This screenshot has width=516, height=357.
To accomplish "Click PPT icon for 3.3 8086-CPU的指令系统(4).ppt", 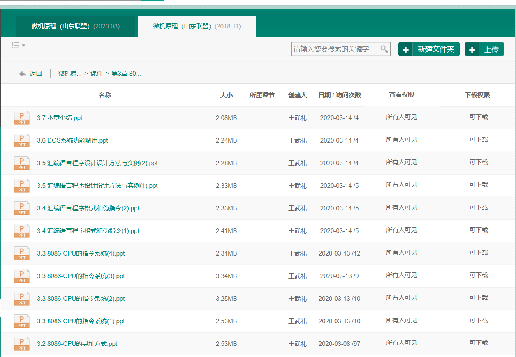I will point(21,253).
